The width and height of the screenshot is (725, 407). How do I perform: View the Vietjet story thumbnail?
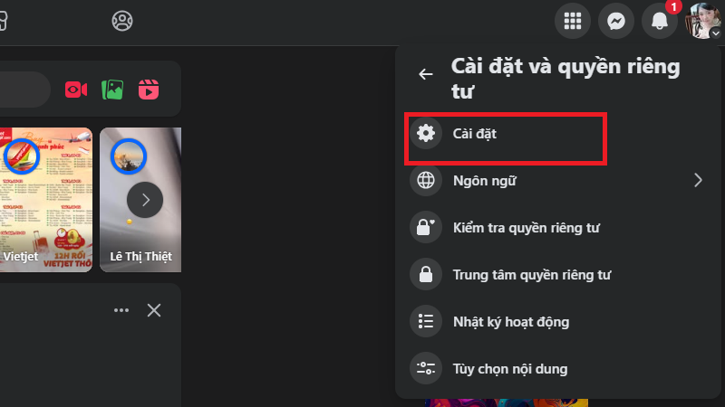45,199
